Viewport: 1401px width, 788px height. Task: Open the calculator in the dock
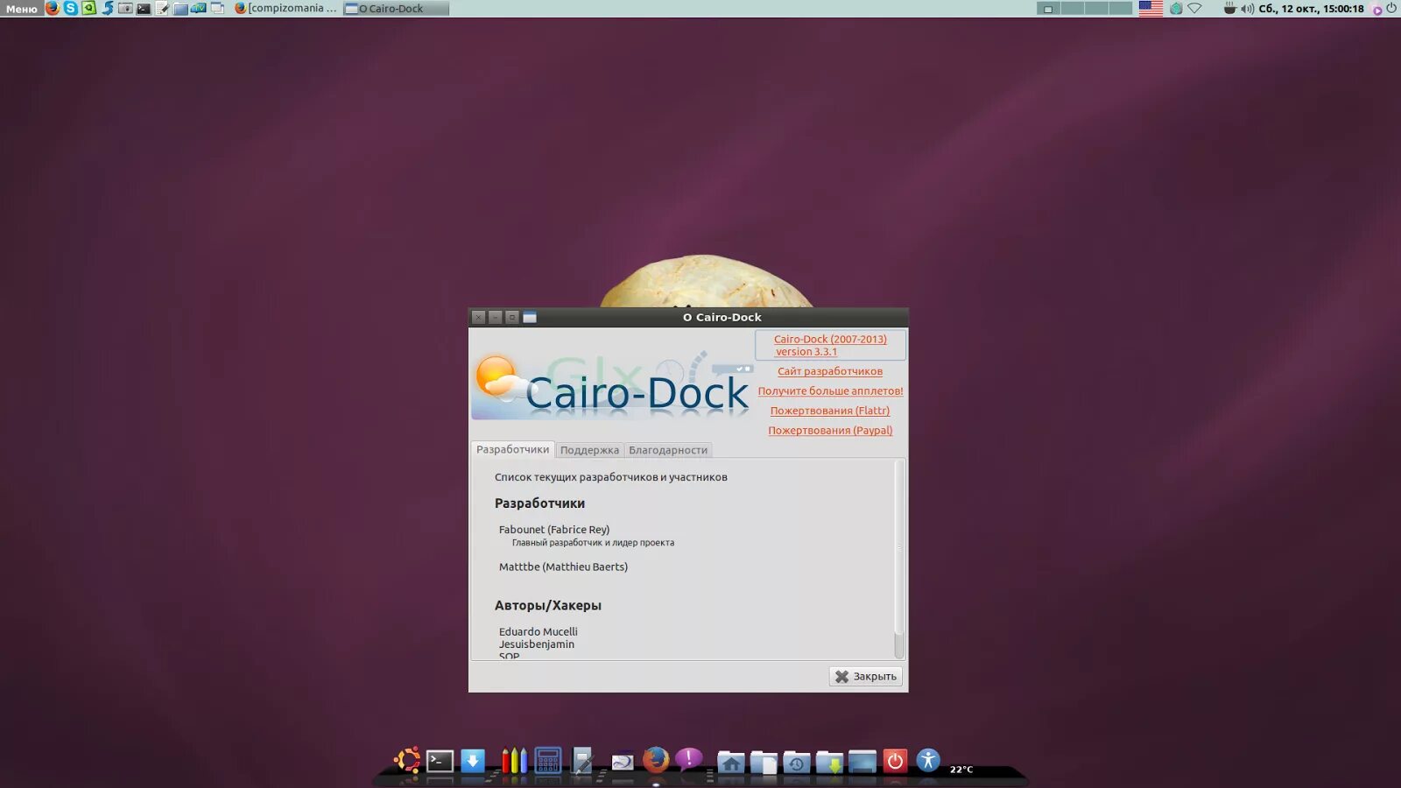(x=548, y=760)
